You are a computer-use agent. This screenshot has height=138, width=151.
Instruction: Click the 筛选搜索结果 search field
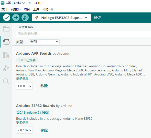83,34
